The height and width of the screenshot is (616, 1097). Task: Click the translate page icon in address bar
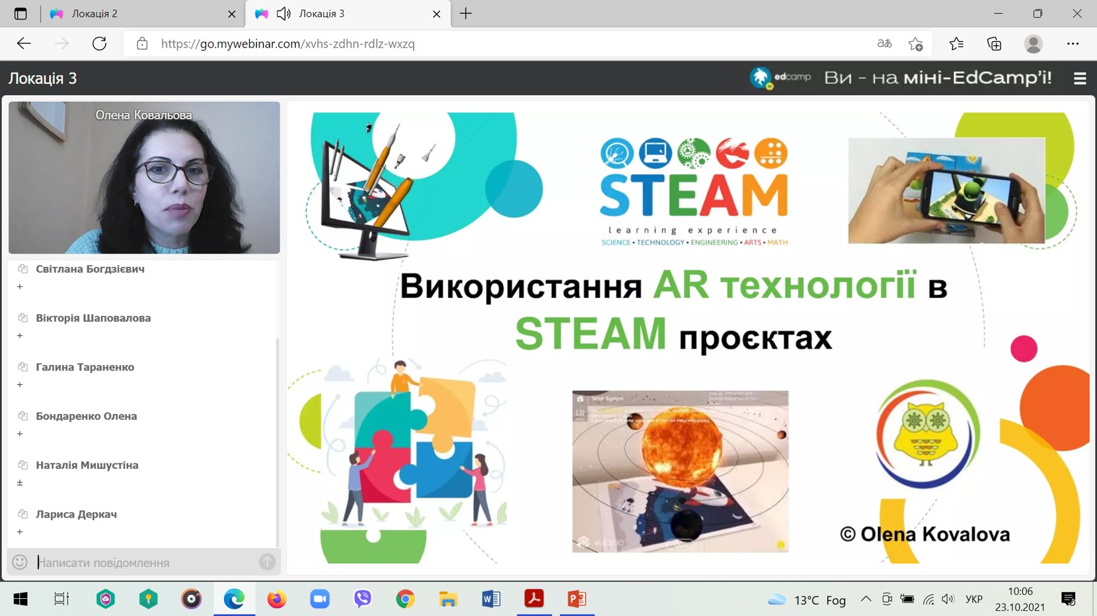(884, 44)
